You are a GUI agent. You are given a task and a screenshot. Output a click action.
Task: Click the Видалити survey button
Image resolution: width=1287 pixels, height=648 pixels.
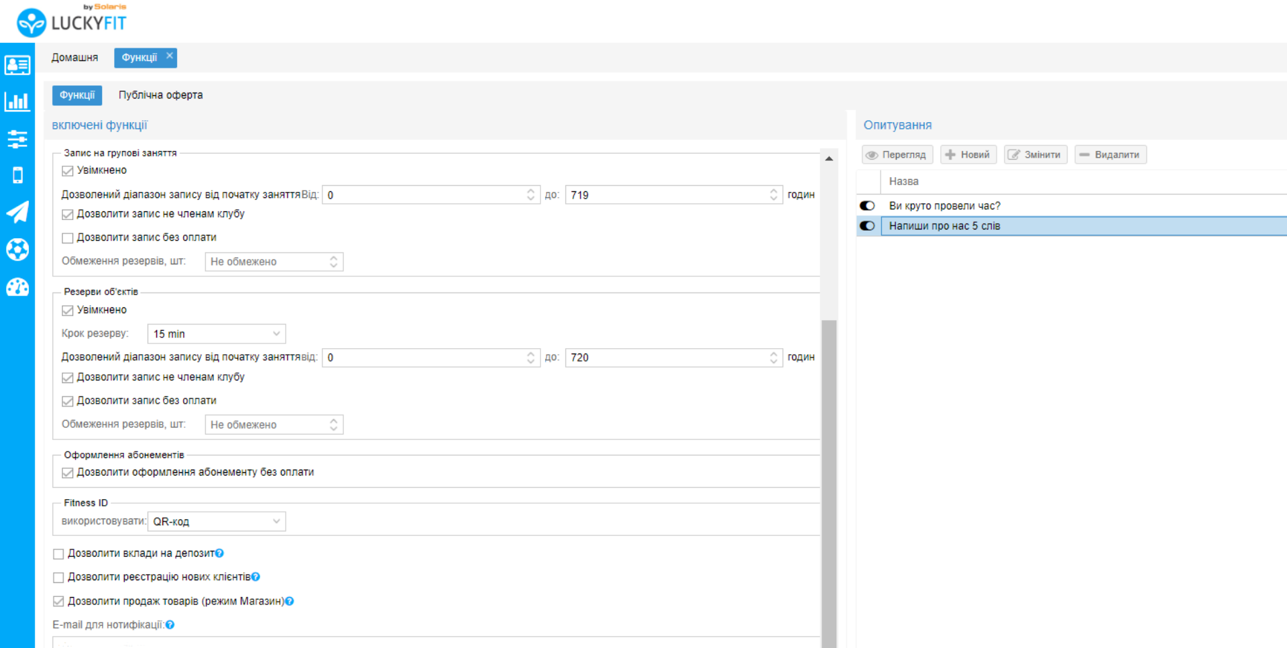[1110, 155]
